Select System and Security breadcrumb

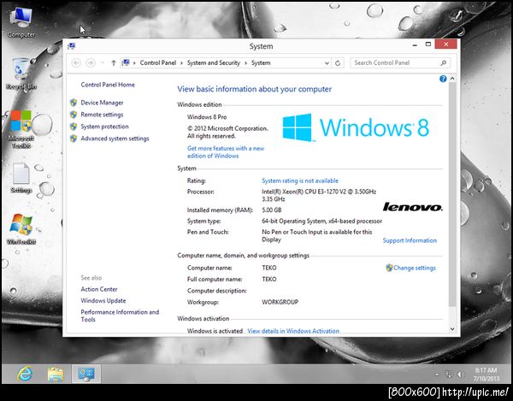pos(213,62)
